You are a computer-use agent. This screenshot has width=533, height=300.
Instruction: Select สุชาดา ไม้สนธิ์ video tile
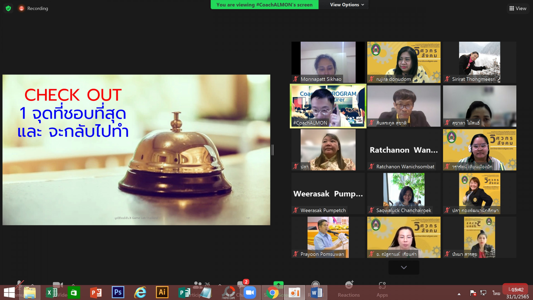point(480,106)
